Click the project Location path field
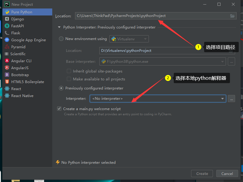The image size is (243, 182). (156, 16)
